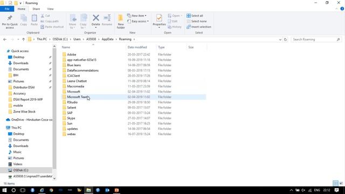Select the Skype folder
The width and height of the screenshot is (345, 194).
tap(71, 118)
